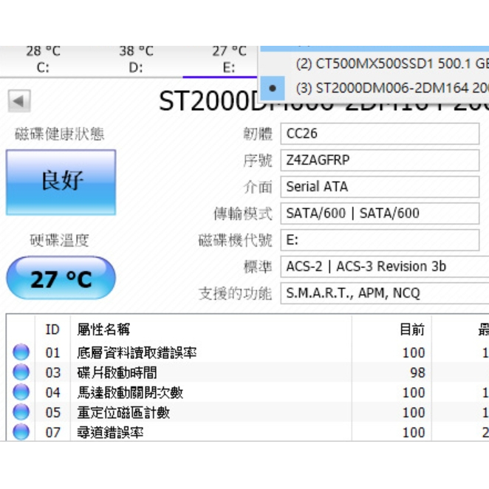Click the 磁碟健康狀態 label
The image size is (489, 489).
[x=59, y=134]
